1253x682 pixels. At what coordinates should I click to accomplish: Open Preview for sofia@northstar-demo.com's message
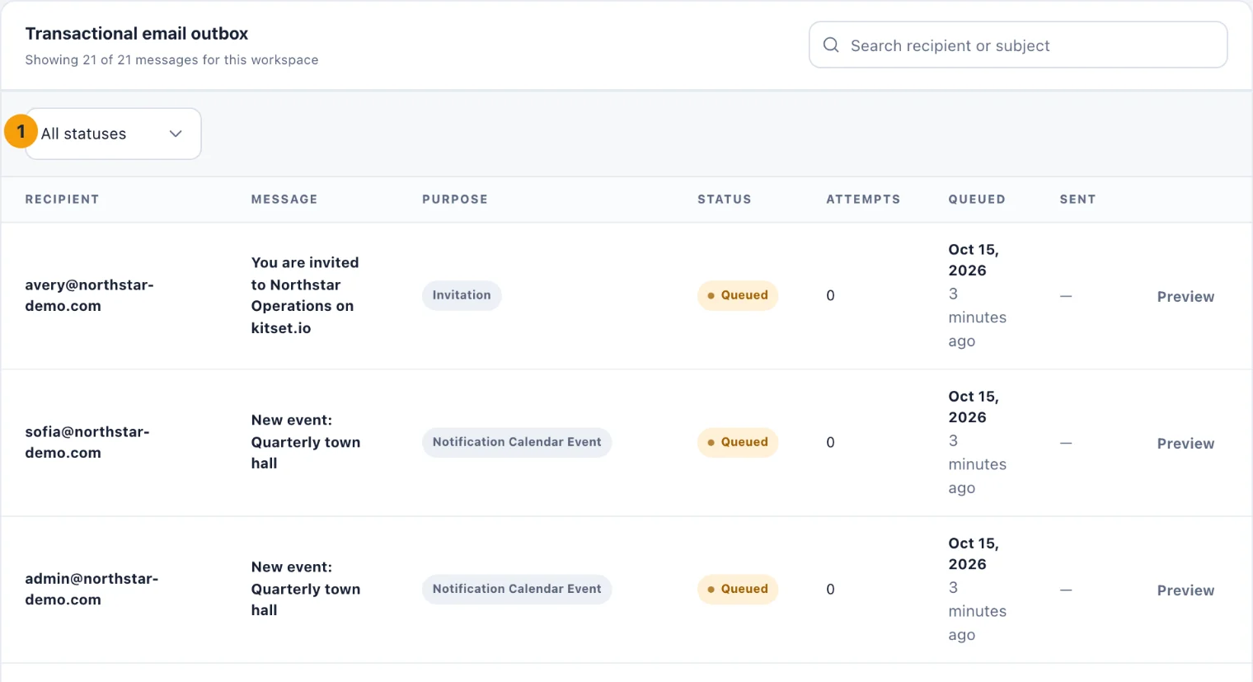point(1185,443)
